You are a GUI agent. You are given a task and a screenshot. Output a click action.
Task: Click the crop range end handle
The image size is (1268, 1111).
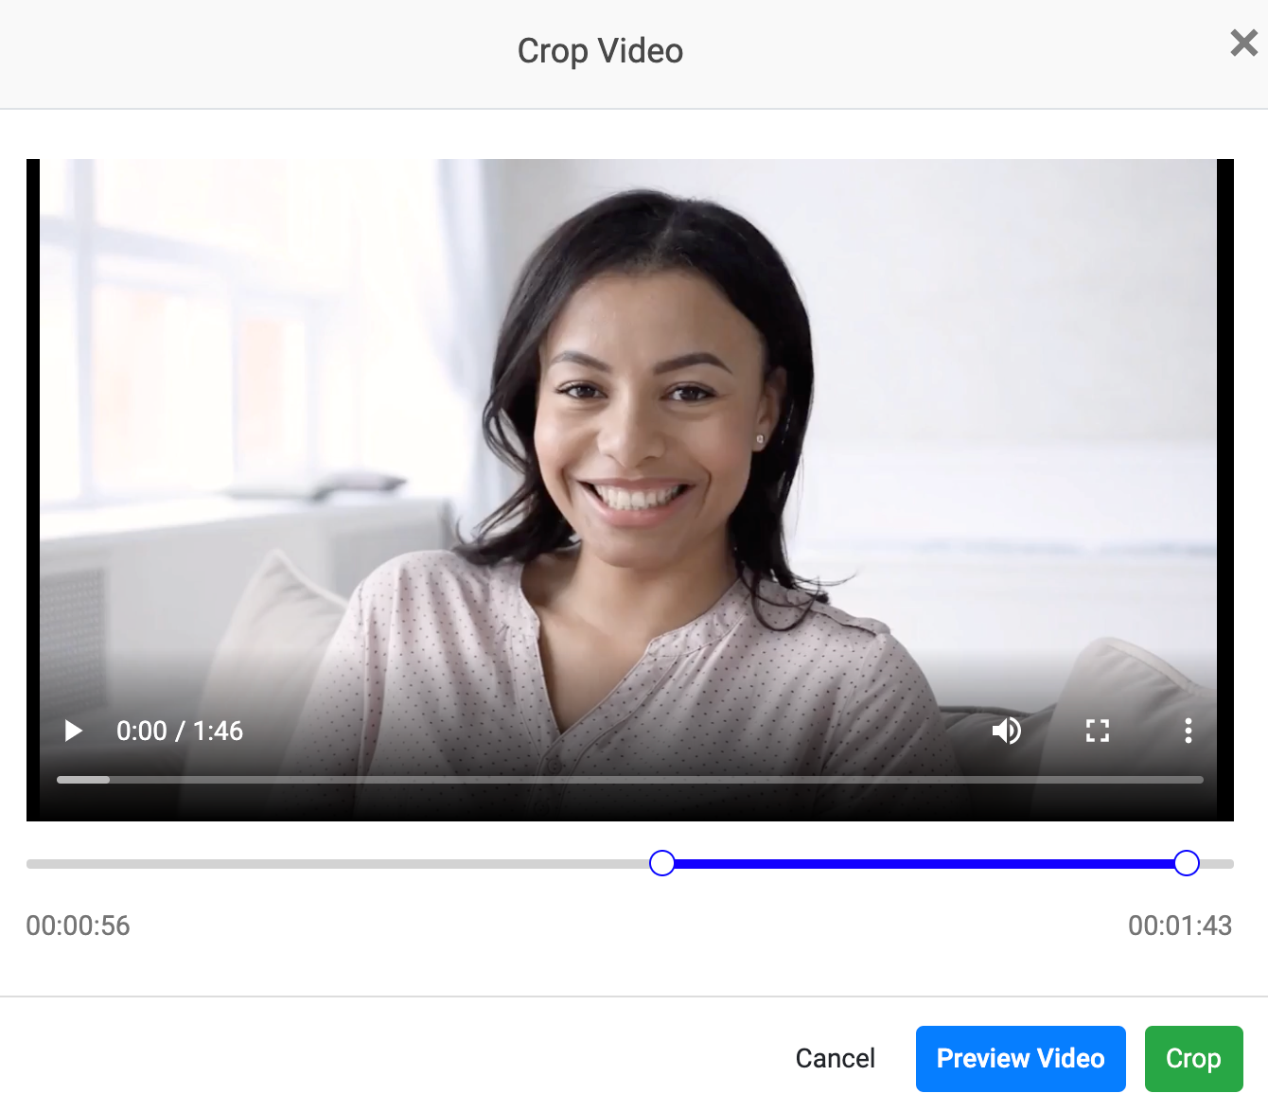coord(1187,863)
